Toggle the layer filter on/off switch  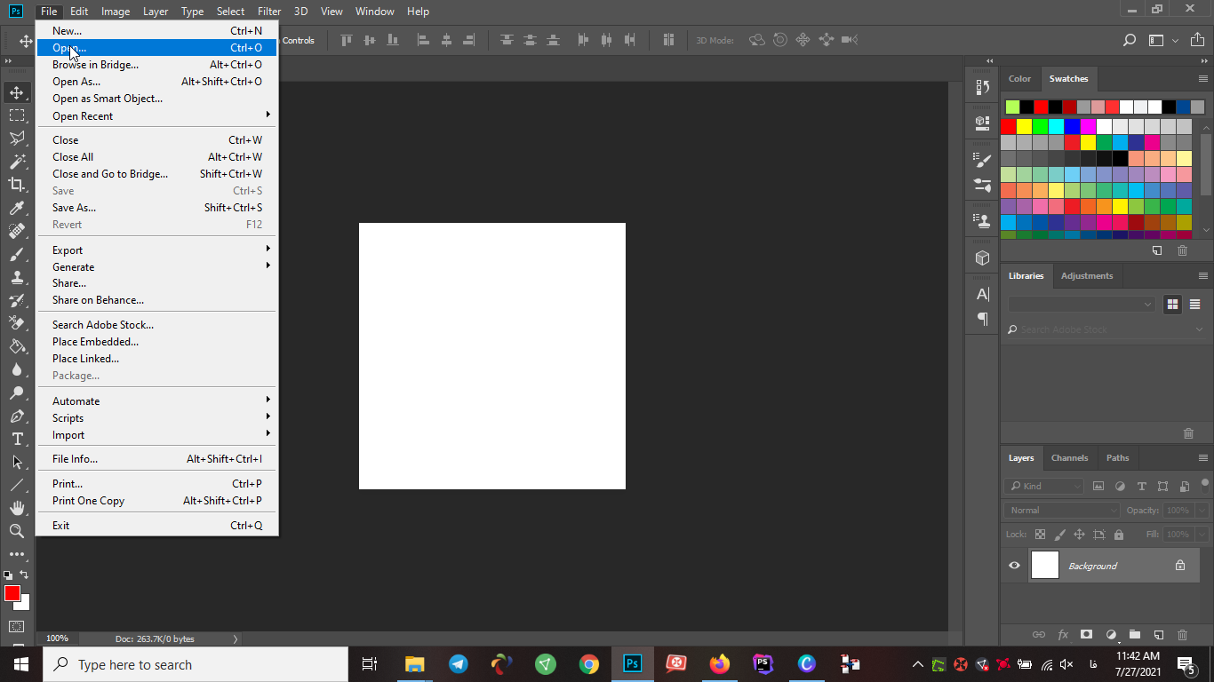1205,484
